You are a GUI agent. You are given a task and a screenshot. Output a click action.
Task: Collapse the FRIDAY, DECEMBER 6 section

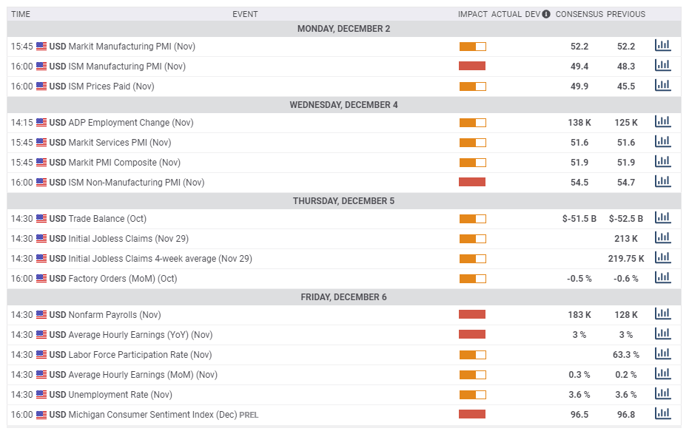click(x=343, y=296)
